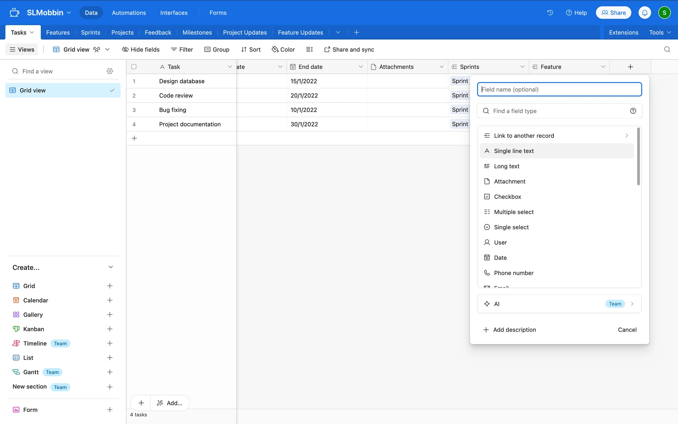
Task: Click field type help question icon
Action: (x=633, y=111)
